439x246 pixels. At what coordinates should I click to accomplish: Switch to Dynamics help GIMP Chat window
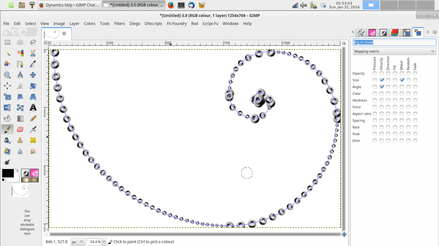(69, 5)
